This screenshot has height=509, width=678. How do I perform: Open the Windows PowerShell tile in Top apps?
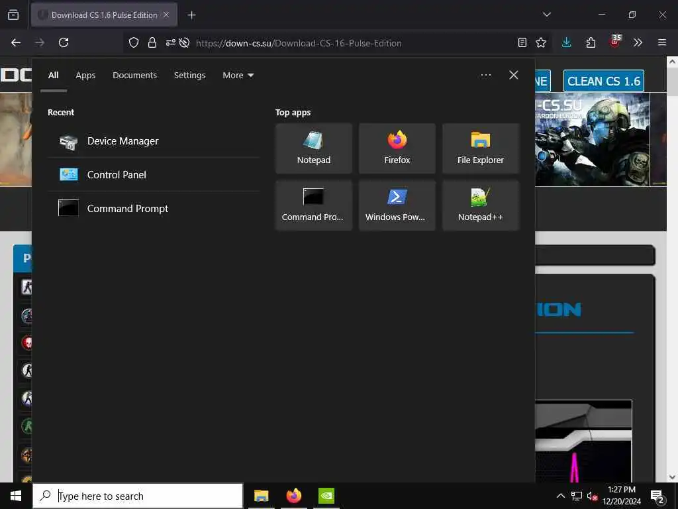[397, 205]
